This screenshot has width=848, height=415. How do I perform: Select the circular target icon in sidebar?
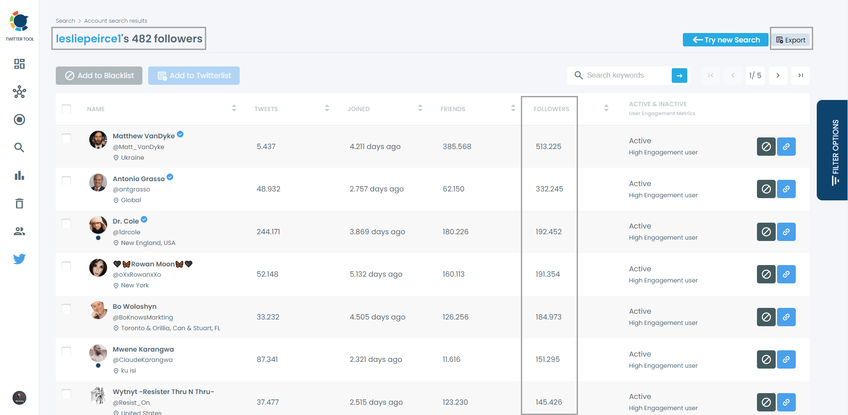click(19, 120)
